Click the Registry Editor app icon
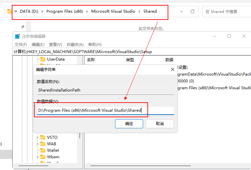 [x=17, y=36]
